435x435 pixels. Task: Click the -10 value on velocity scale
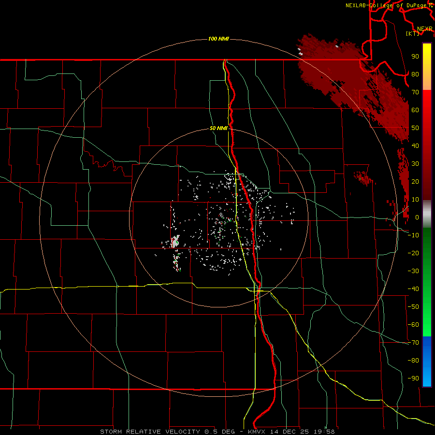pyautogui.click(x=413, y=235)
